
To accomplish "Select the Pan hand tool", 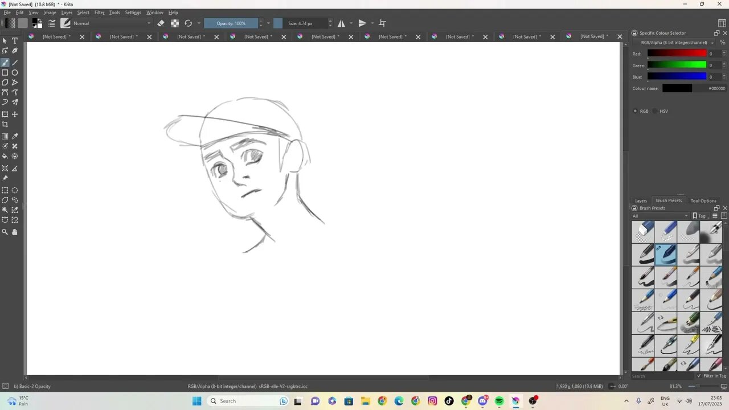I will pos(15,232).
